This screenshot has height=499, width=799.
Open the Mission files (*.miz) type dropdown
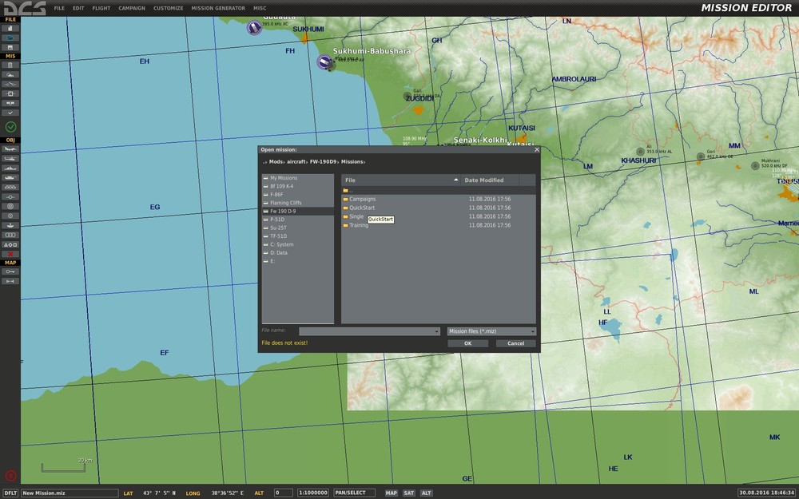click(x=532, y=331)
